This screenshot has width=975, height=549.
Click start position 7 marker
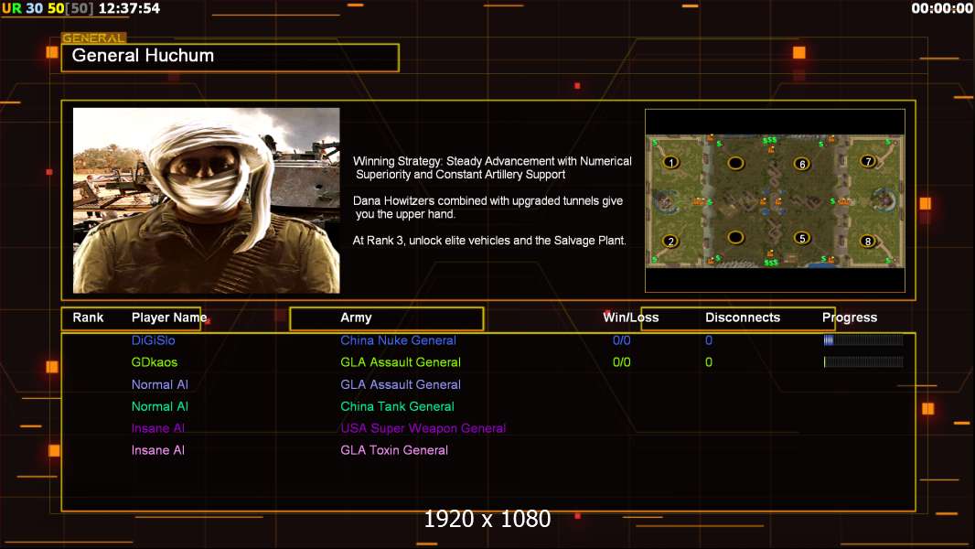point(867,161)
